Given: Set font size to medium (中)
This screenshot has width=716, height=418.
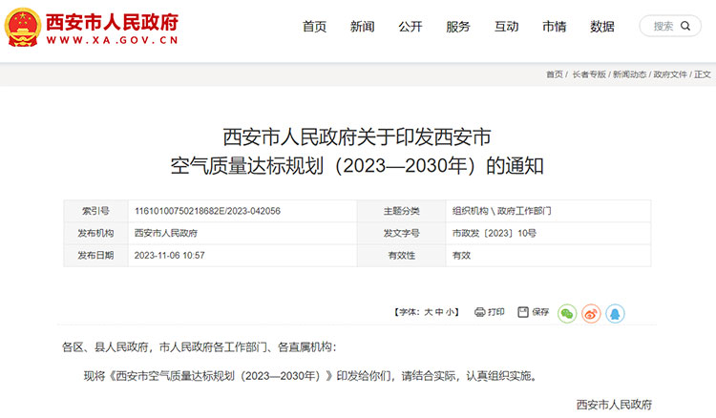Looking at the screenshot, I should [x=439, y=312].
